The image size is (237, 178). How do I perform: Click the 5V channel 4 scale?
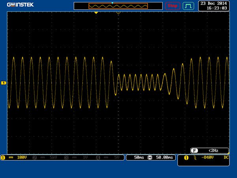117,157
